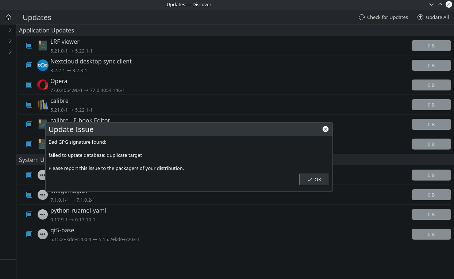
Task: Expand the first sidebar chevron
Action: click(x=10, y=30)
